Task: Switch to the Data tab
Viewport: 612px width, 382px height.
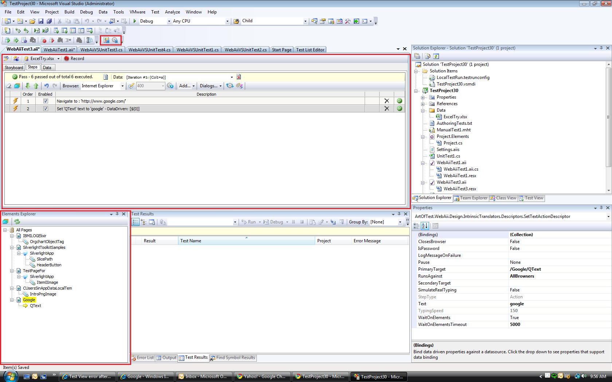Action: tap(47, 68)
